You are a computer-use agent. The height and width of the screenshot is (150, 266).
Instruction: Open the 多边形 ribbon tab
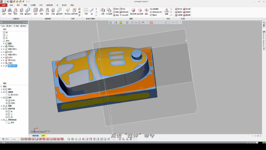64,5
